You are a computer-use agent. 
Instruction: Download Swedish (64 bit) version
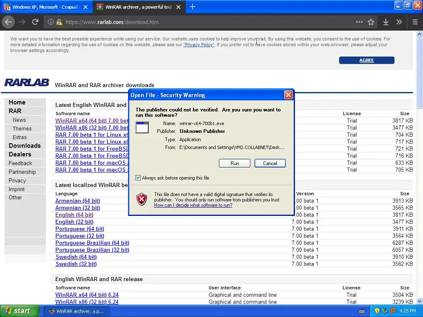pyautogui.click(x=76, y=257)
